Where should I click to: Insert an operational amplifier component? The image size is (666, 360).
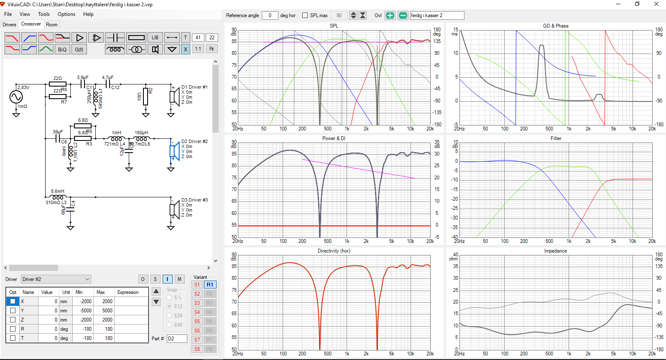point(96,38)
